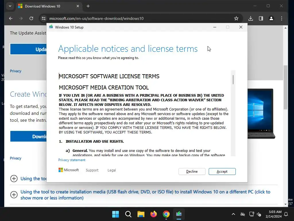Click the Chrome address bar URL

click(96, 18)
